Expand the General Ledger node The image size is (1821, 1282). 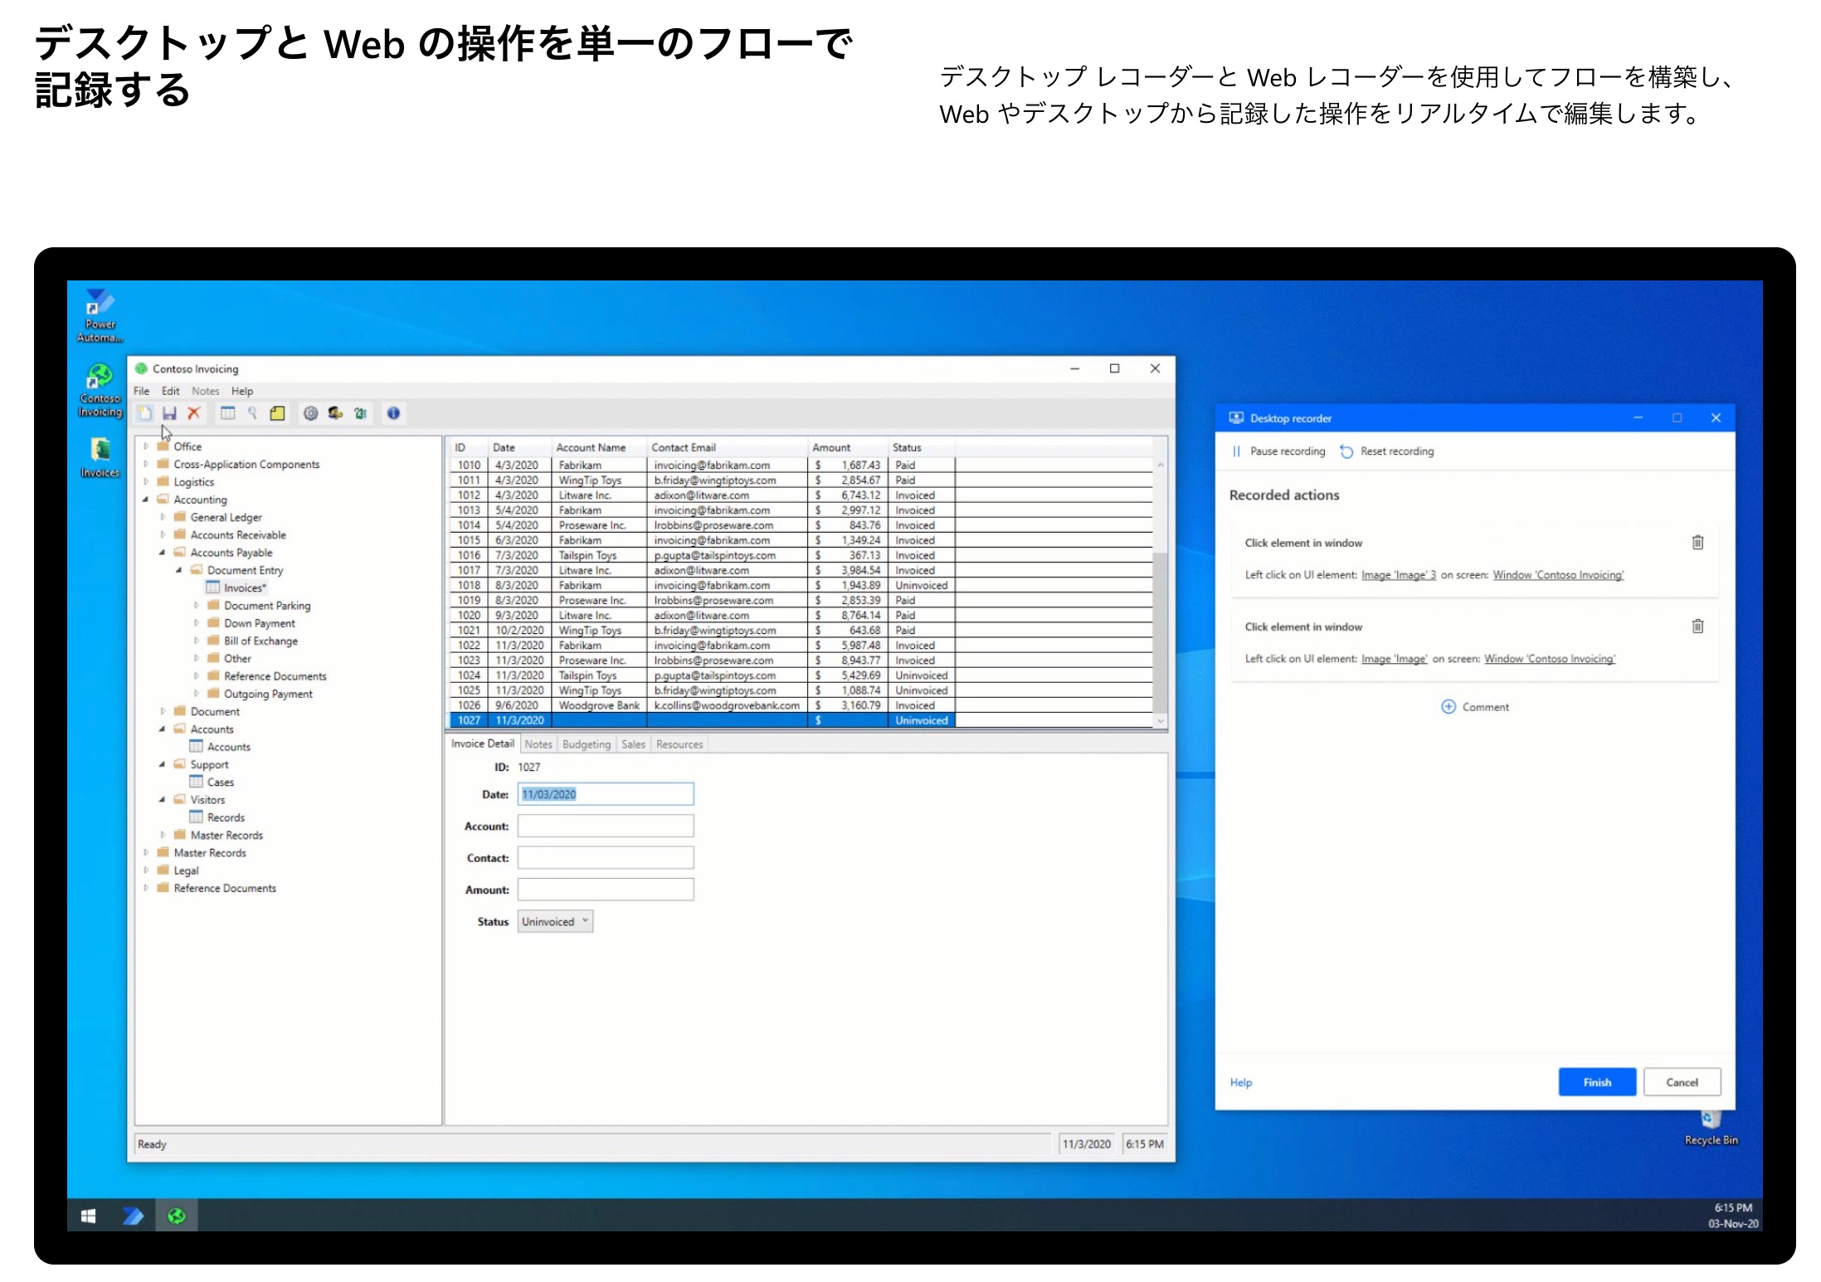click(163, 517)
